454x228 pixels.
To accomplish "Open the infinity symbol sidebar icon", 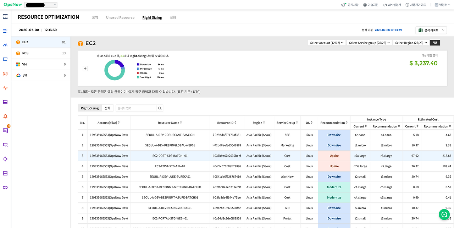I will pos(5,187).
